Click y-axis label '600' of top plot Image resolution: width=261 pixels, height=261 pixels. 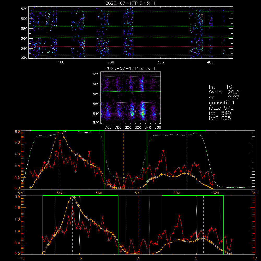tap(24, 19)
